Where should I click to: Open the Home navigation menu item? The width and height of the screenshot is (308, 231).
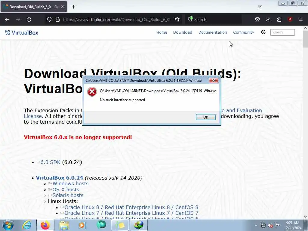[162, 32]
